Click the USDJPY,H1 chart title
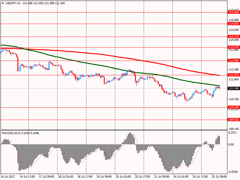The width and height of the screenshot is (240, 180). click(x=13, y=3)
